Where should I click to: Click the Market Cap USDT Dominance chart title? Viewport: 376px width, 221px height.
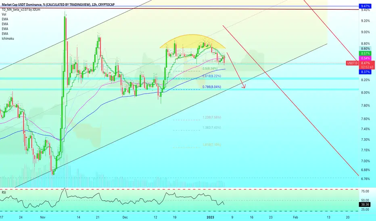[58, 4]
